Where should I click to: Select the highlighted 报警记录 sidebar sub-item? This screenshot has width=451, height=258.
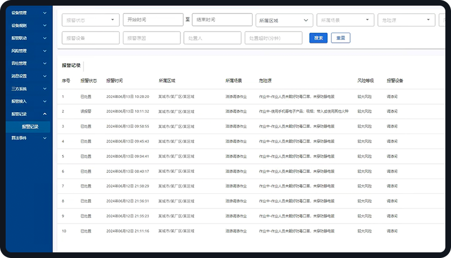pyautogui.click(x=30, y=127)
